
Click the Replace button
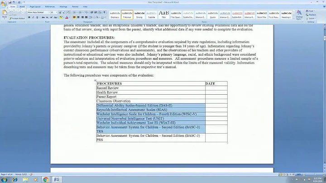click(x=311, y=15)
